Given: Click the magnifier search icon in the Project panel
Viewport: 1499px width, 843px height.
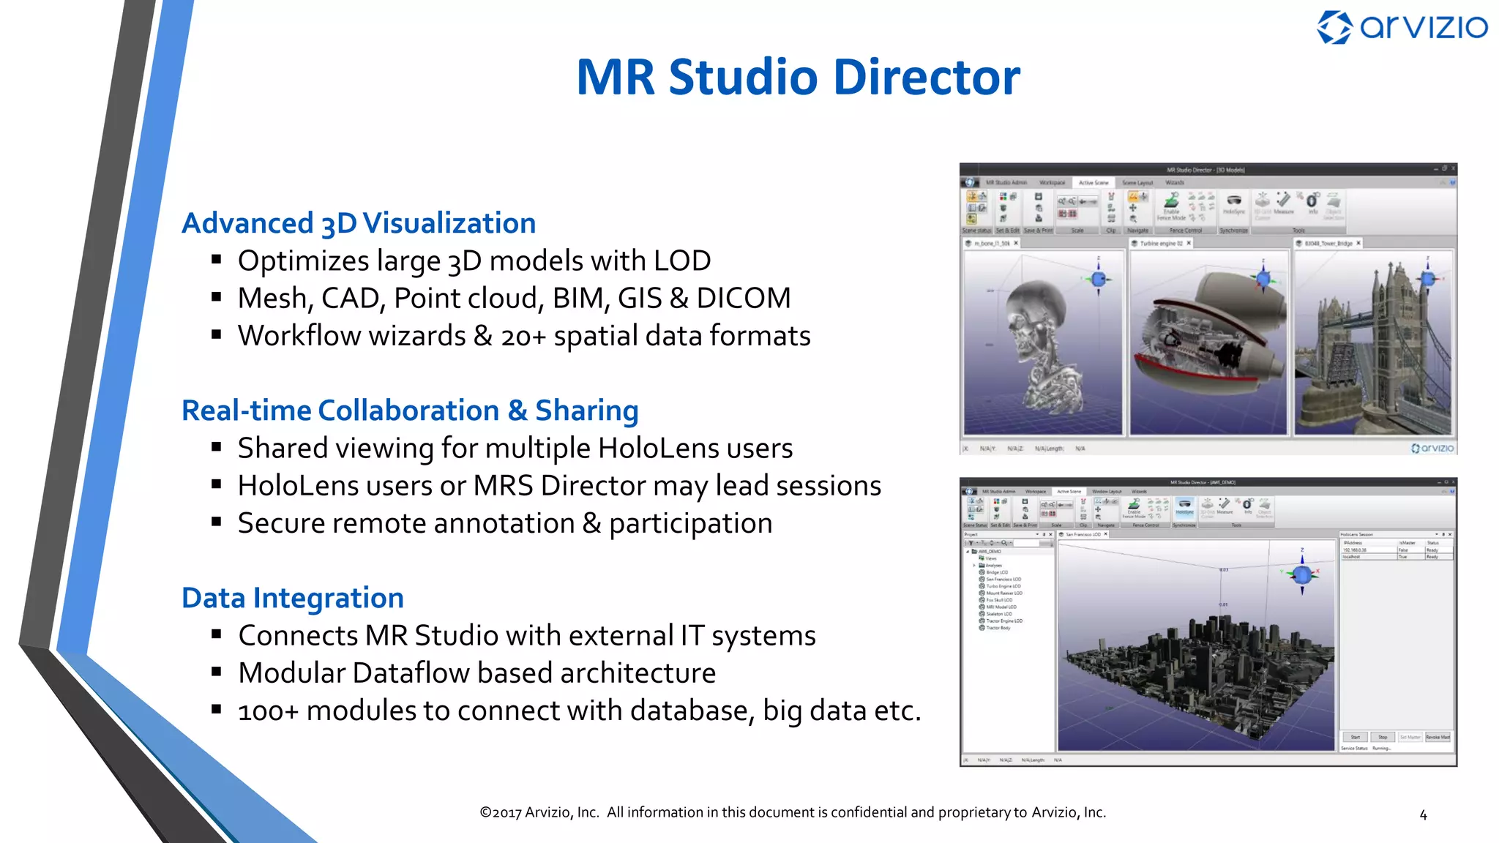Looking at the screenshot, I should (x=1004, y=543).
